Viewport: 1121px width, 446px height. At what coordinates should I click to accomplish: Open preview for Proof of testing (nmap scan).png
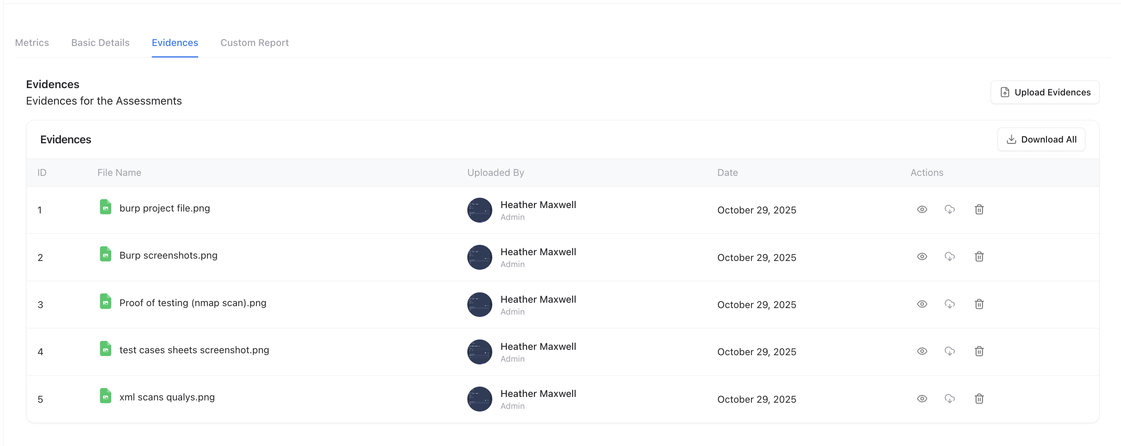pos(922,304)
